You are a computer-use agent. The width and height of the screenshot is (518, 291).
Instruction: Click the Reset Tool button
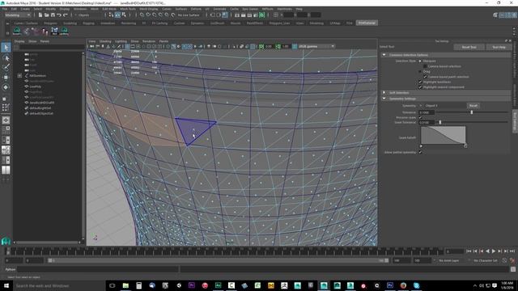469,47
